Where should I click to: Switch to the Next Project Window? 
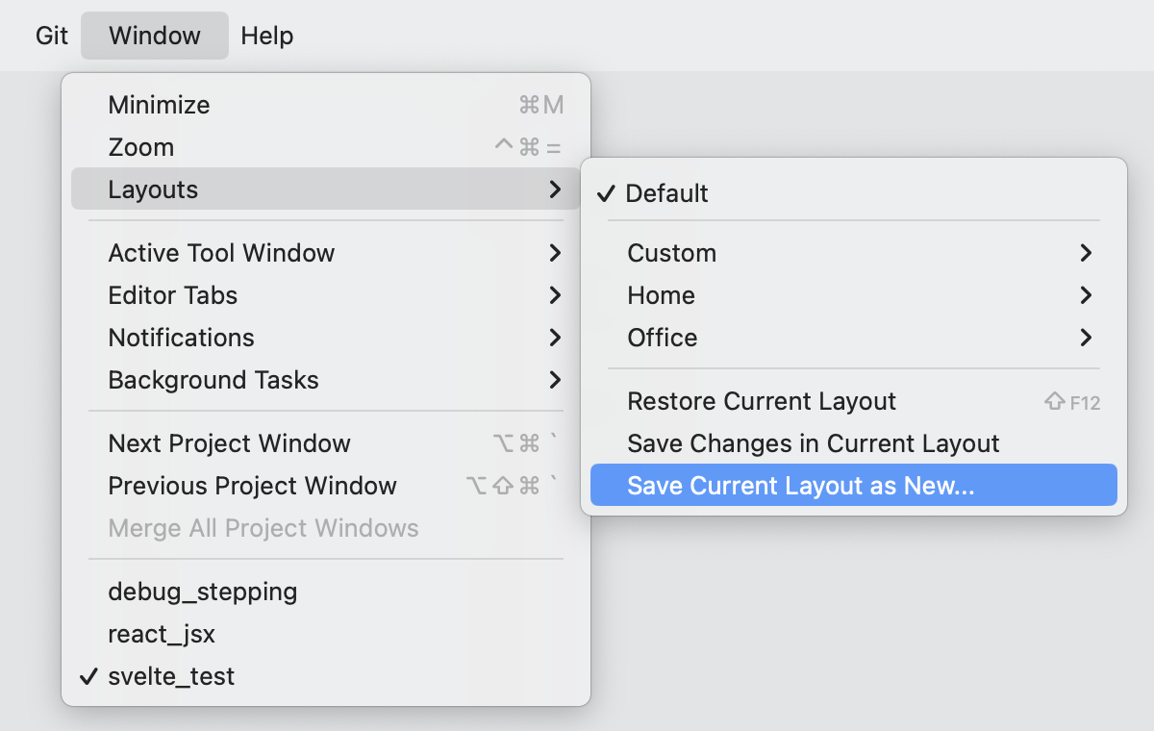[230, 443]
